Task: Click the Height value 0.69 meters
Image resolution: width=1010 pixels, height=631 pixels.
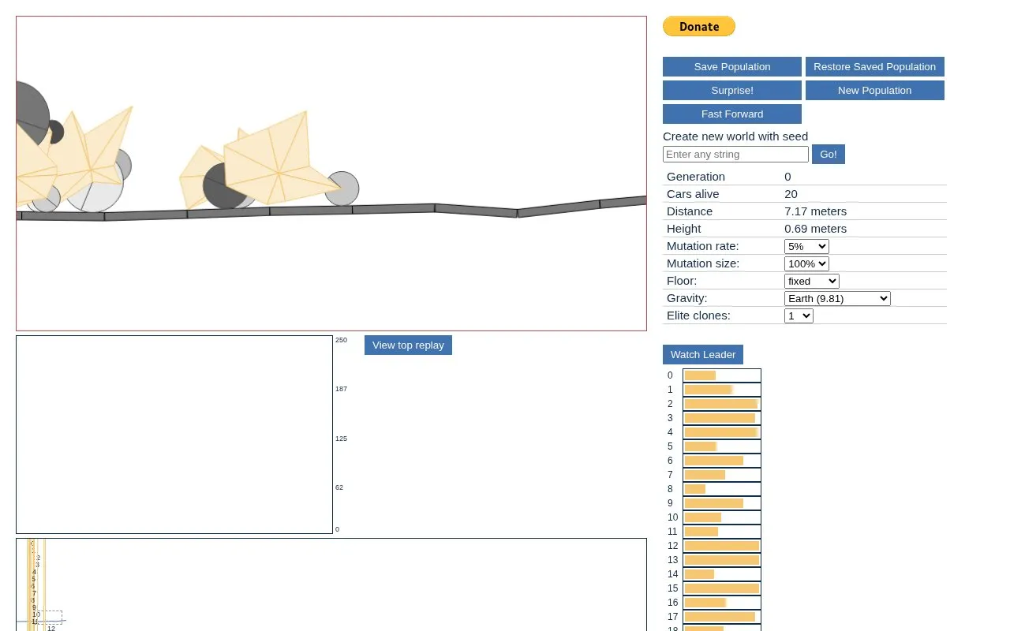Action: 815,229
